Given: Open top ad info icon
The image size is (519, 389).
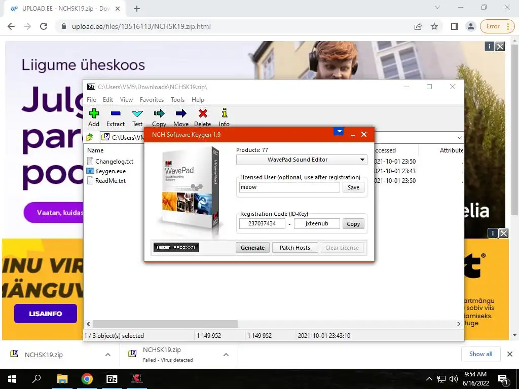Looking at the screenshot, I should click(x=489, y=46).
